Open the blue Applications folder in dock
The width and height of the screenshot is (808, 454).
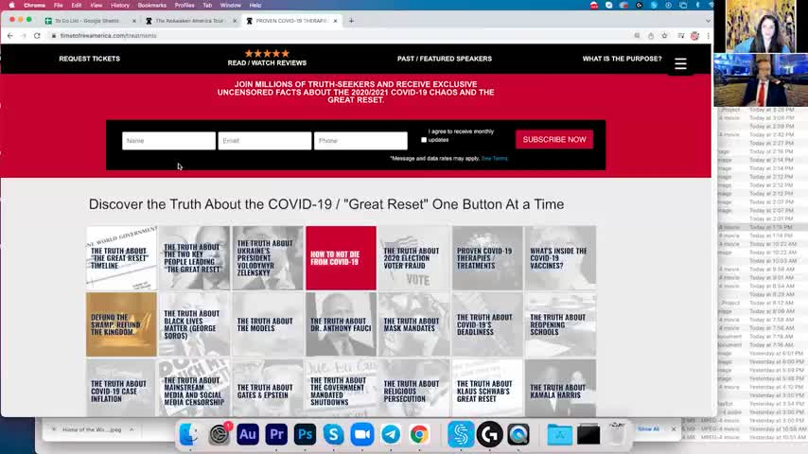[559, 434]
